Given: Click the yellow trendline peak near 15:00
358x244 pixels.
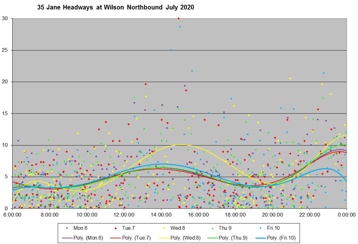Looking at the screenshot, I should (181, 145).
